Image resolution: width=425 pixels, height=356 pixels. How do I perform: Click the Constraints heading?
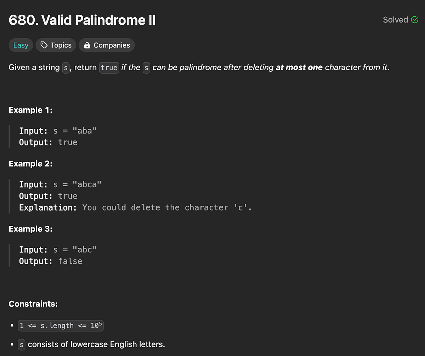point(33,304)
